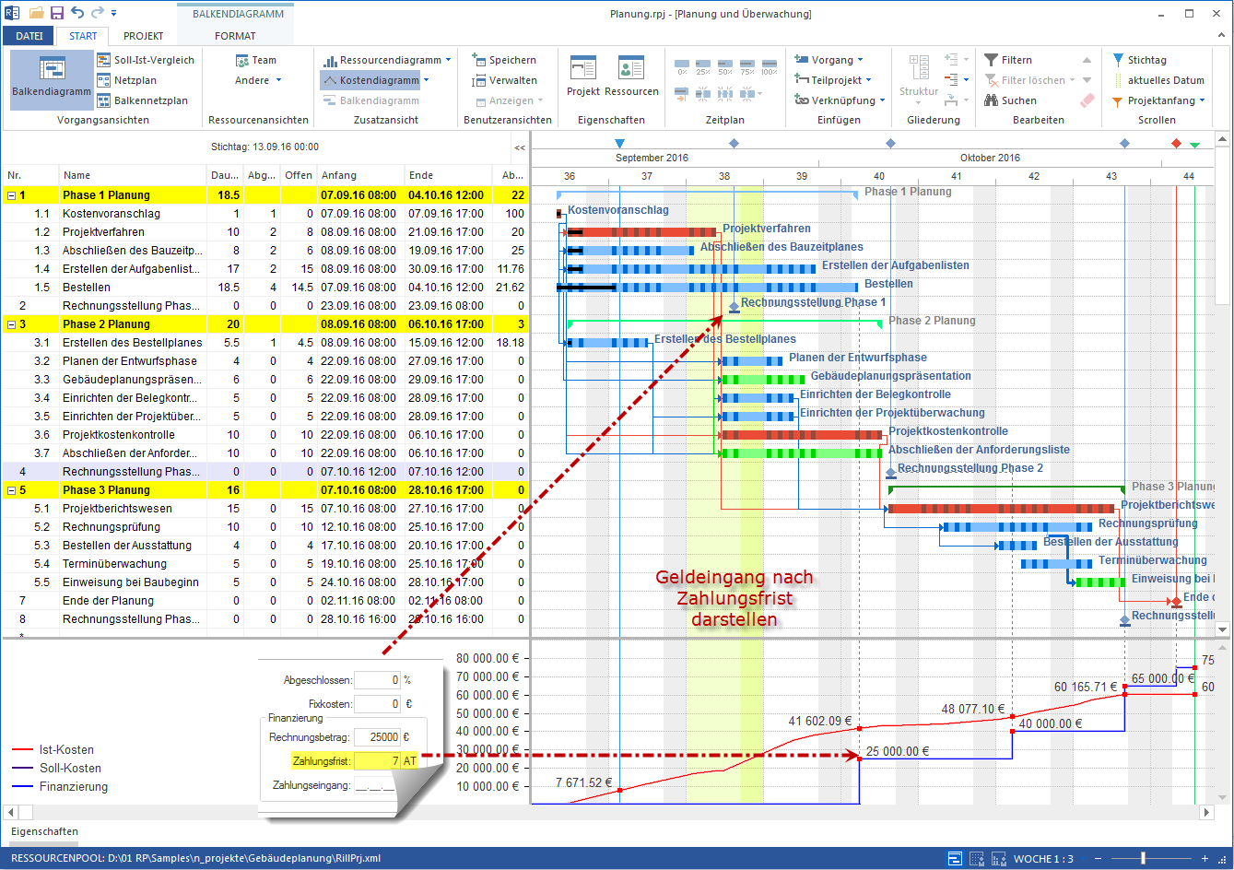Viewport: 1234px width, 870px height.
Task: Open Teilprojekt insert dropdown
Action: (x=832, y=80)
